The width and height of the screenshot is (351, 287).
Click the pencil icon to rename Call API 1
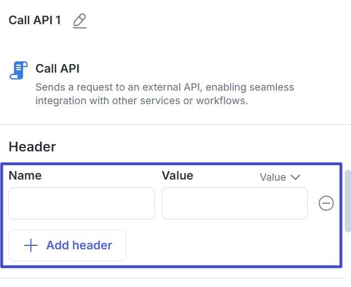[x=80, y=21]
